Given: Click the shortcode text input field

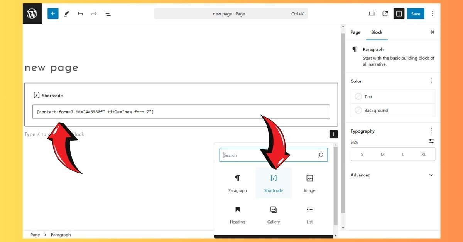Looking at the screenshot, I should click(181, 112).
